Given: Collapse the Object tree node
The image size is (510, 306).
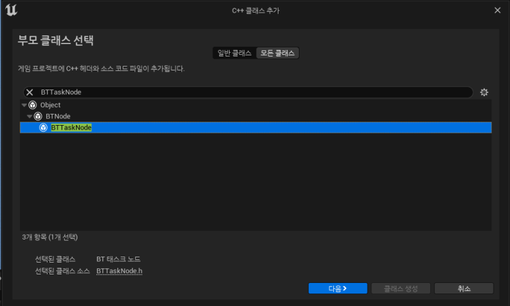Looking at the screenshot, I should tap(24, 105).
